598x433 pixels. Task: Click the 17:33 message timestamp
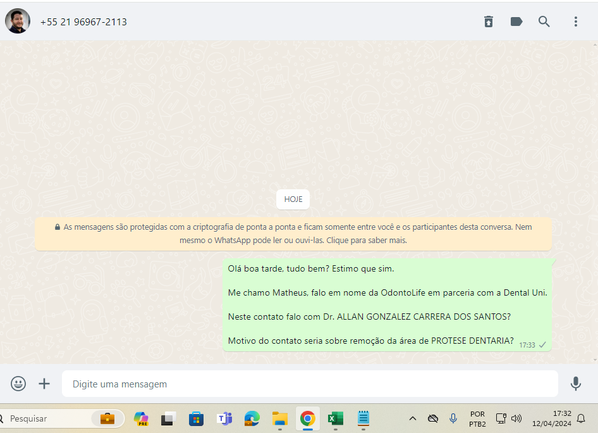pos(527,345)
